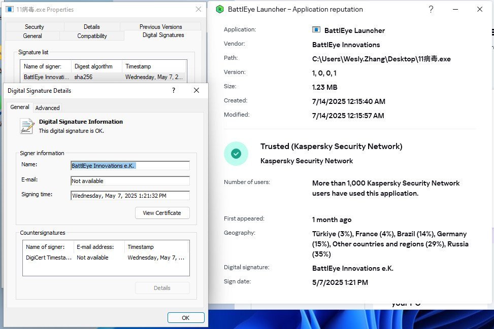
Task: Click the Digest algorithm column header
Action: coord(97,66)
